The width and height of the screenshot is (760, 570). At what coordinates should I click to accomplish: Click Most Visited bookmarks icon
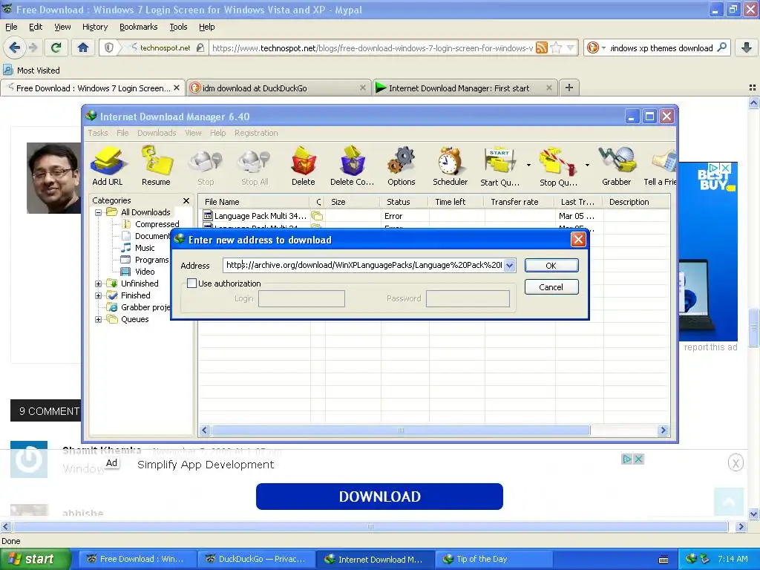pos(7,70)
